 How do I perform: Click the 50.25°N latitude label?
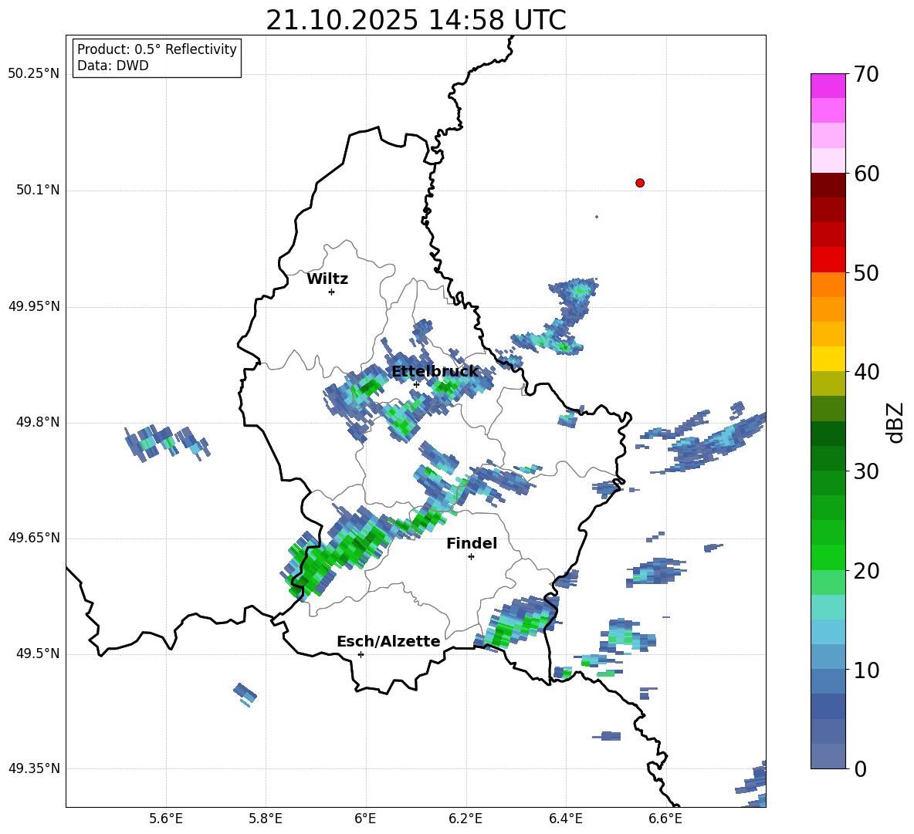point(34,74)
